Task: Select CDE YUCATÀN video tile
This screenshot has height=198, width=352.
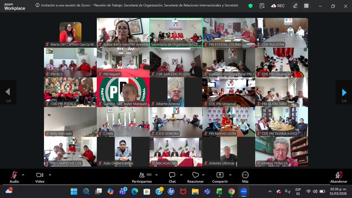Action: [282, 33]
